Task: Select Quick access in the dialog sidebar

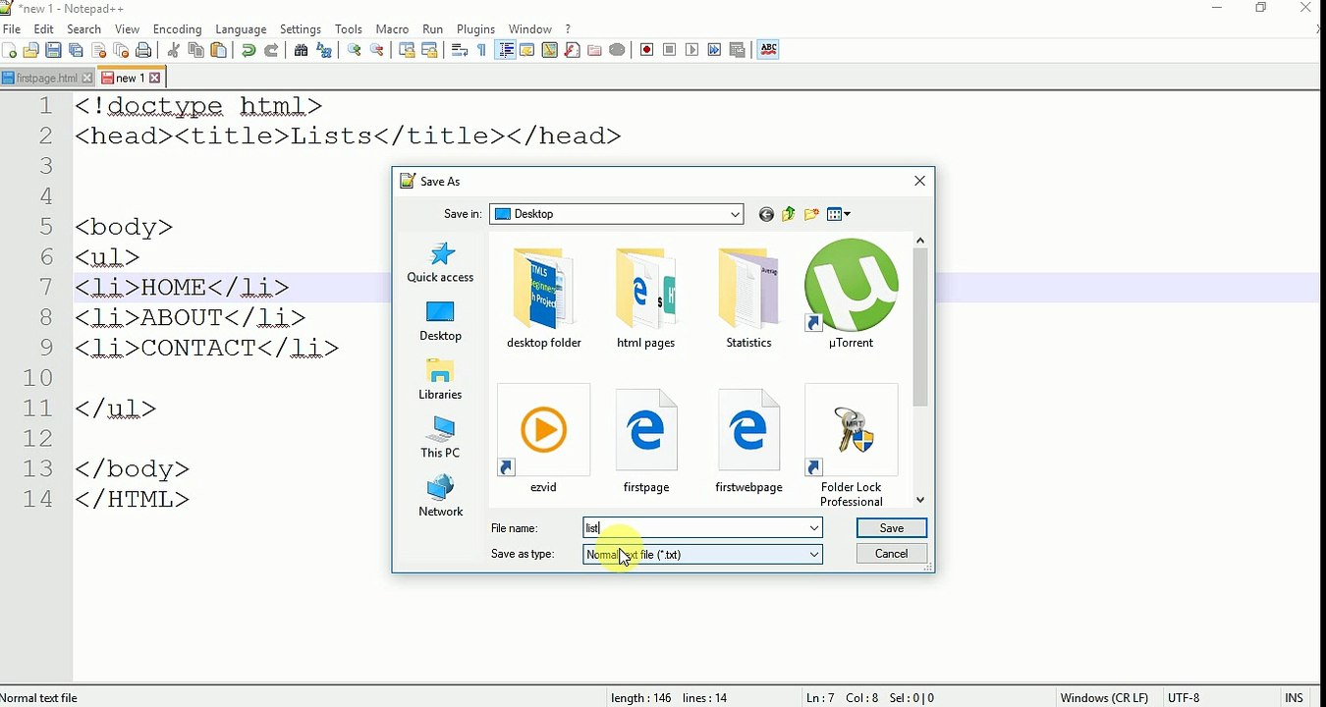Action: coord(440,262)
